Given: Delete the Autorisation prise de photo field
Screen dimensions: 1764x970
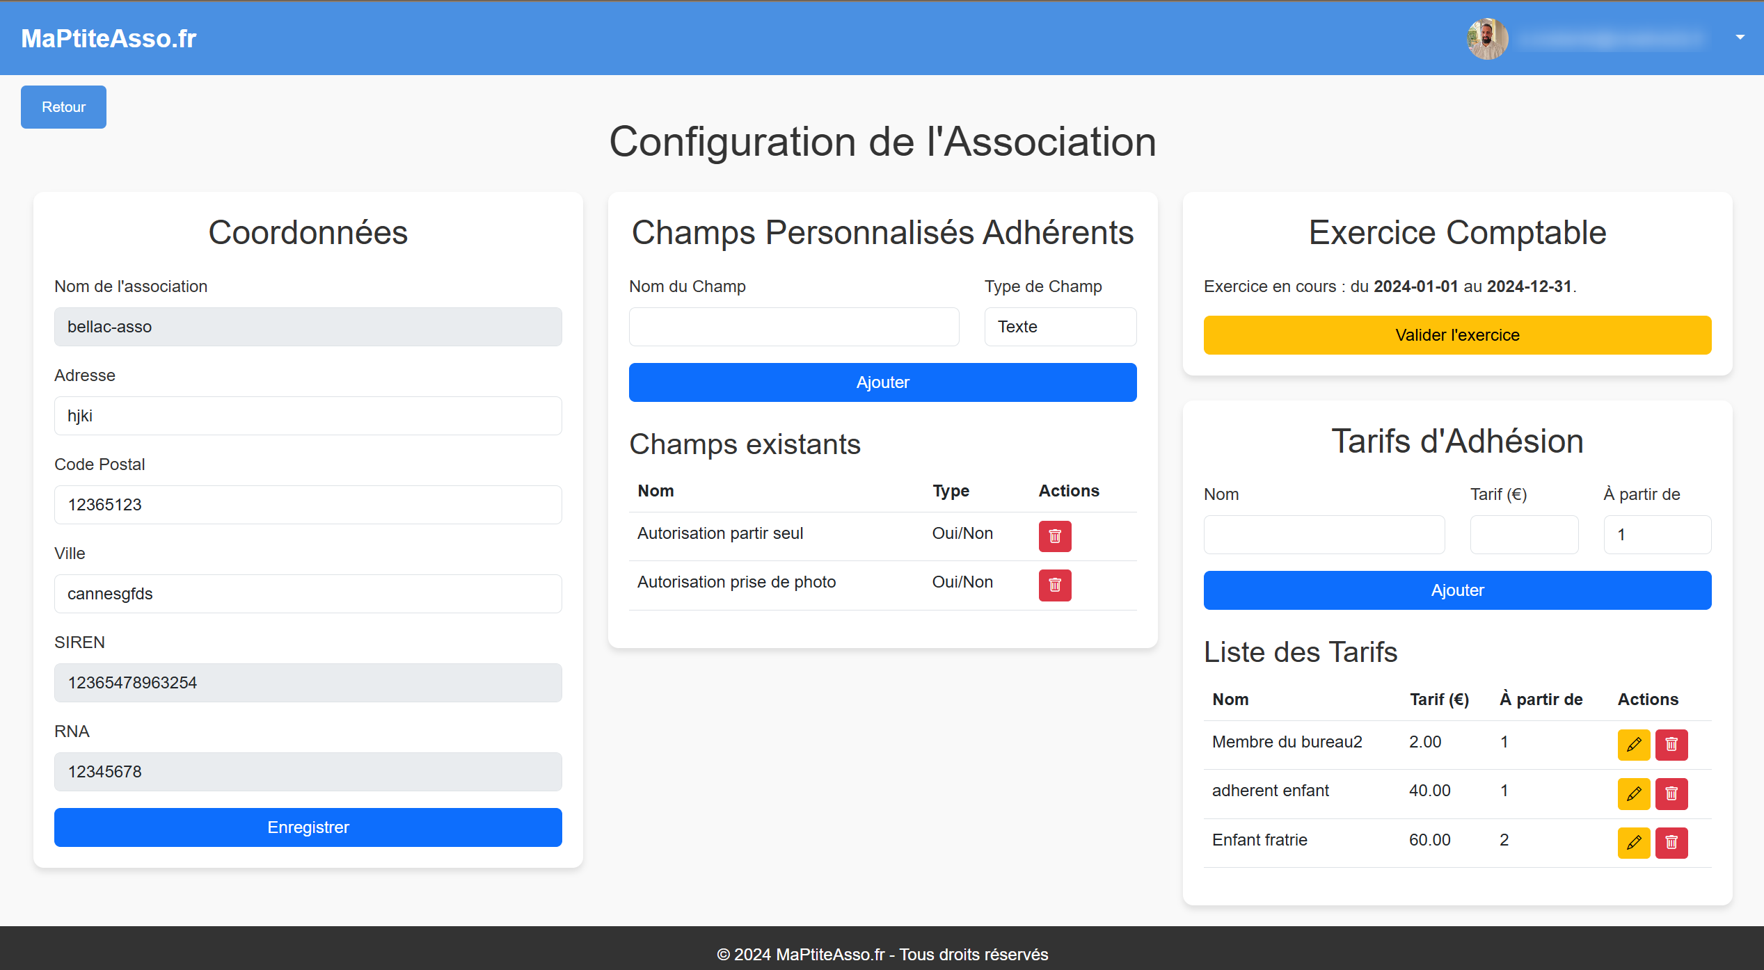Looking at the screenshot, I should [x=1055, y=585].
